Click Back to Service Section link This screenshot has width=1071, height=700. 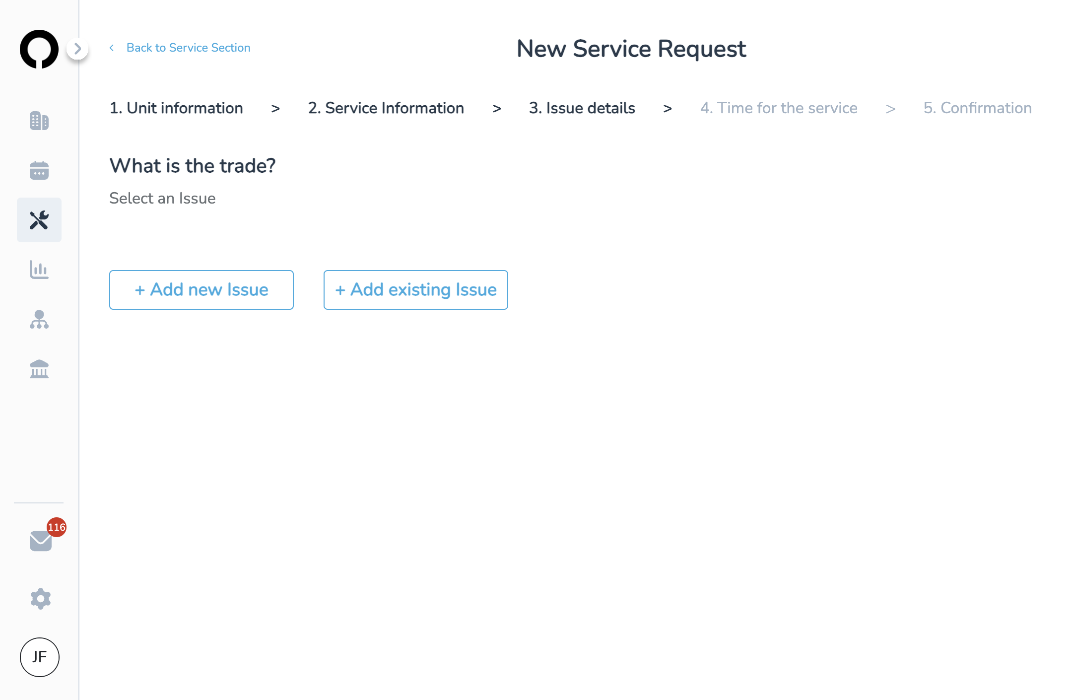click(x=189, y=48)
